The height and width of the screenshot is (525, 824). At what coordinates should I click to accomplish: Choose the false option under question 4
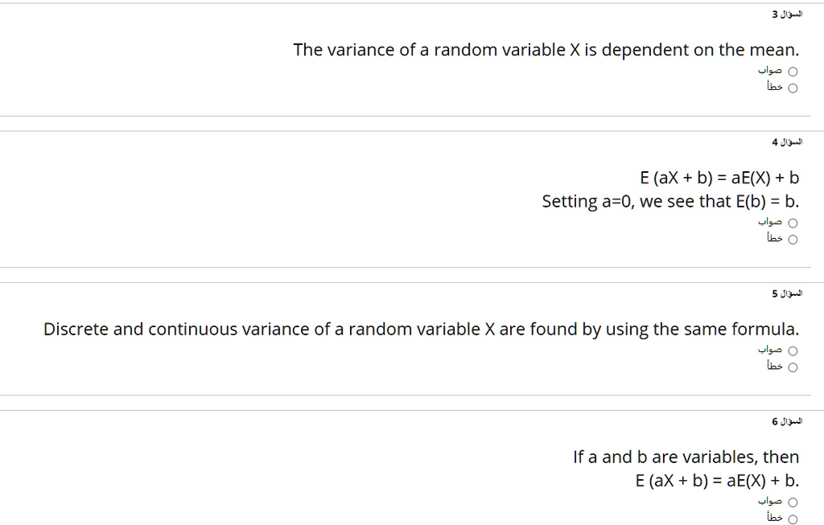tap(792, 239)
